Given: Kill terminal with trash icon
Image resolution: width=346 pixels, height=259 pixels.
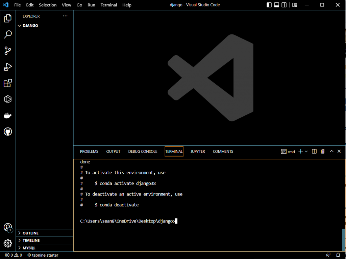Looking at the screenshot, I should [x=323, y=151].
